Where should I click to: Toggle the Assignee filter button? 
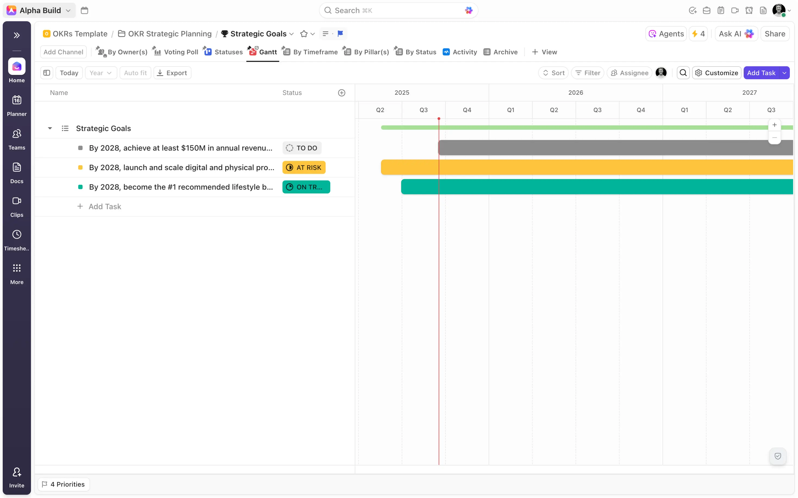(629, 73)
